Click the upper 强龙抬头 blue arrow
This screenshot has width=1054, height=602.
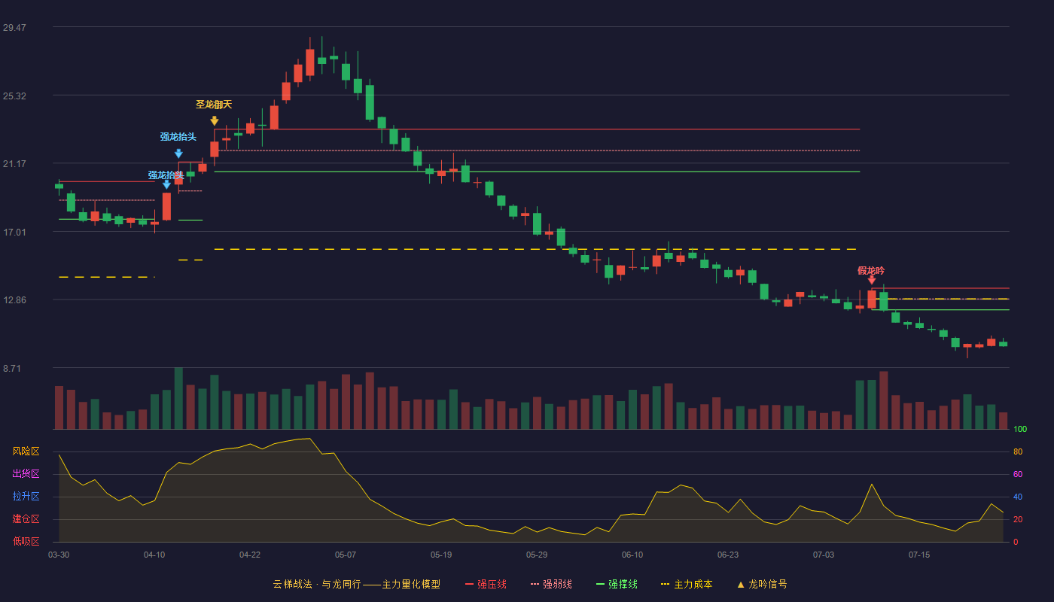tap(178, 154)
